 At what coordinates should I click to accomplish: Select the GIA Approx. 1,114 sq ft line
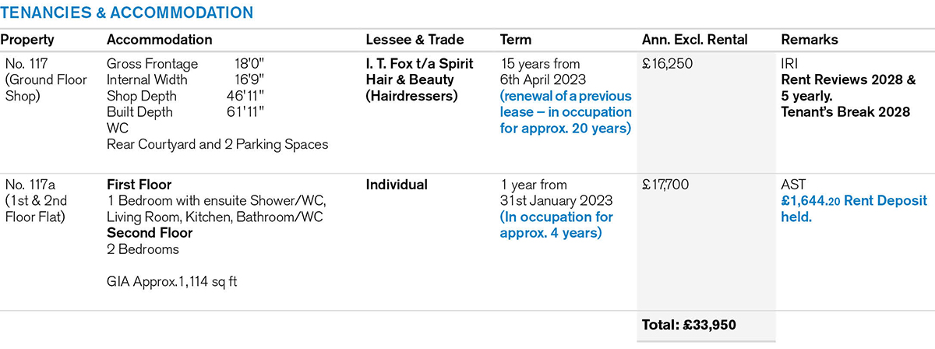click(172, 281)
